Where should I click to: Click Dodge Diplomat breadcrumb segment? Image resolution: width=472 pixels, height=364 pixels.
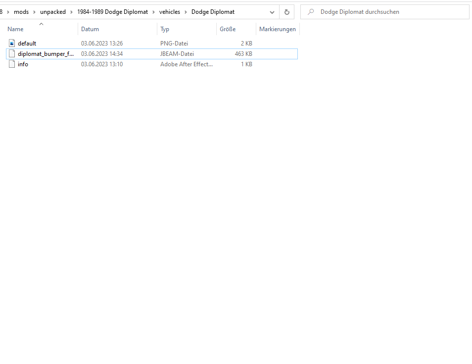[x=213, y=12]
